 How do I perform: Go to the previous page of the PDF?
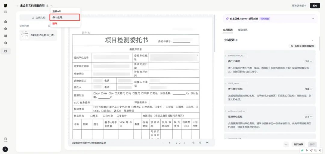tap(163, 143)
